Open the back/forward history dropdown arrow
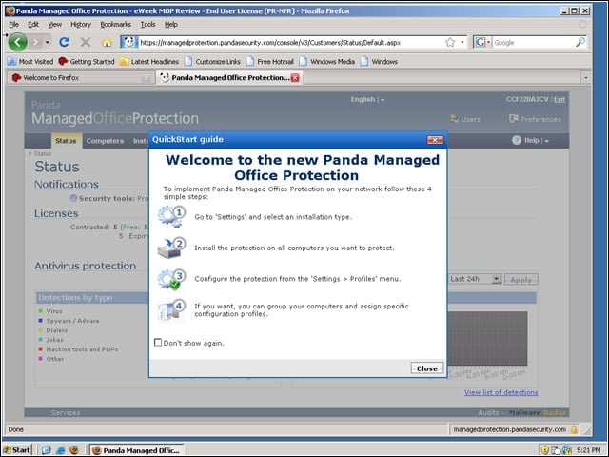609x457 pixels. click(48, 42)
